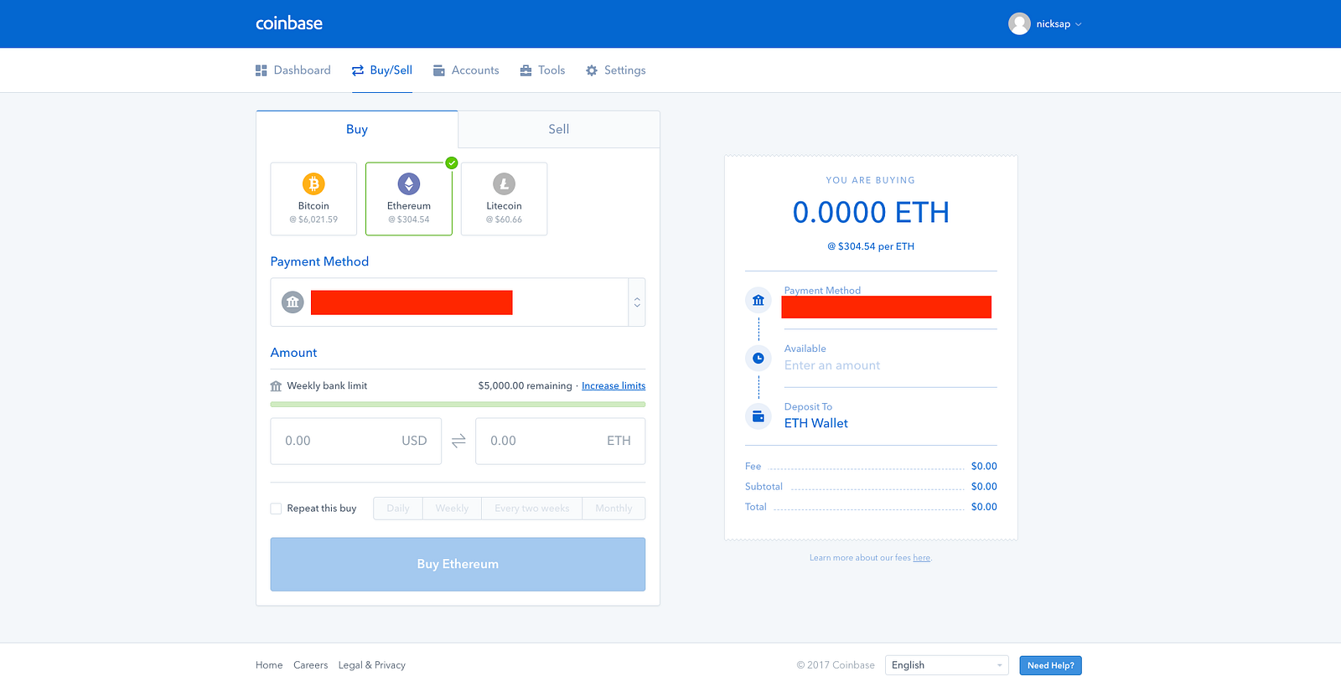This screenshot has height=687, width=1341.
Task: Click the green checkmark on Ethereum card
Action: [x=452, y=163]
